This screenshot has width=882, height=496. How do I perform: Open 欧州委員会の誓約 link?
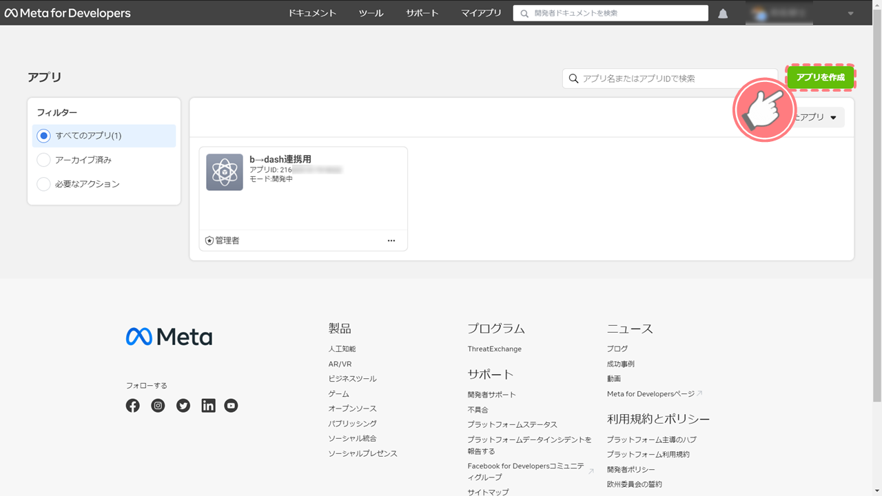pyautogui.click(x=635, y=484)
